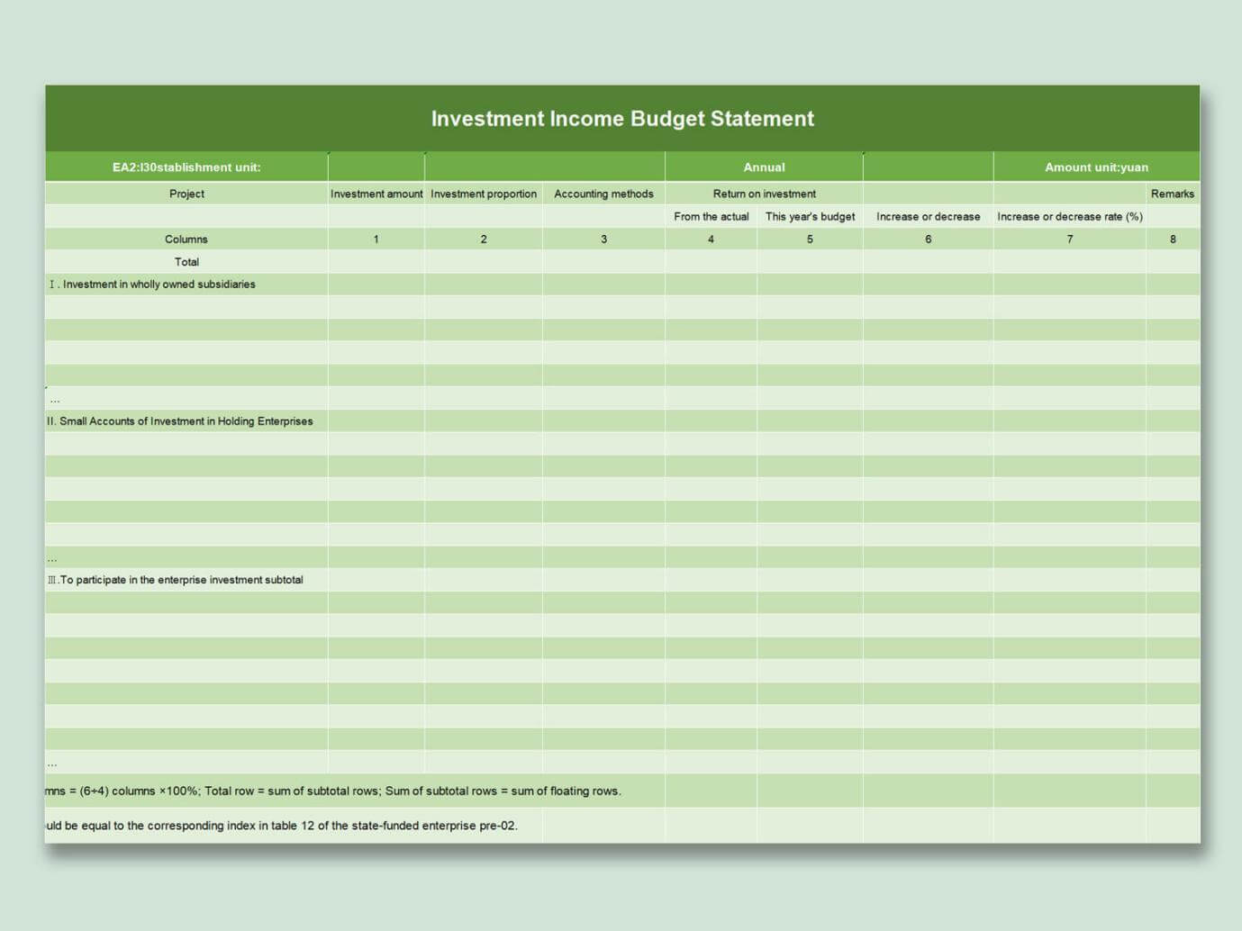Select the Increase or decrease rate (%) header
The image size is (1242, 931).
tap(1069, 216)
